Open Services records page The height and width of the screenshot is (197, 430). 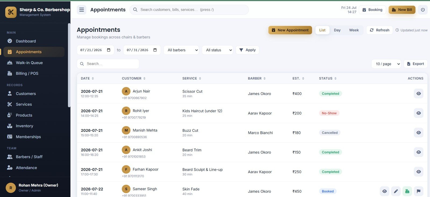click(x=34, y=104)
